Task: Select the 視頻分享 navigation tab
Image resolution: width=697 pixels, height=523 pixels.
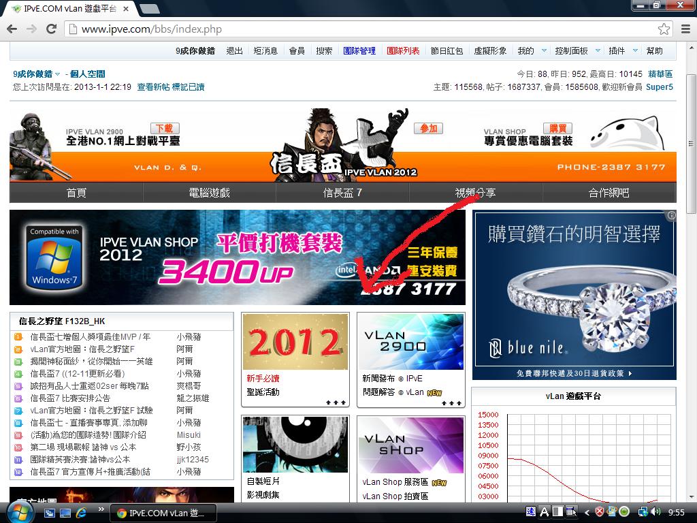Action: [476, 193]
